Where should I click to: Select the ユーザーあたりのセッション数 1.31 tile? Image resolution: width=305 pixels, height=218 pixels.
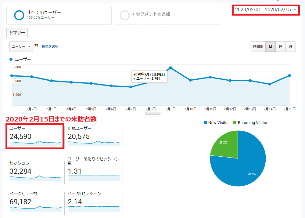[x=94, y=170]
